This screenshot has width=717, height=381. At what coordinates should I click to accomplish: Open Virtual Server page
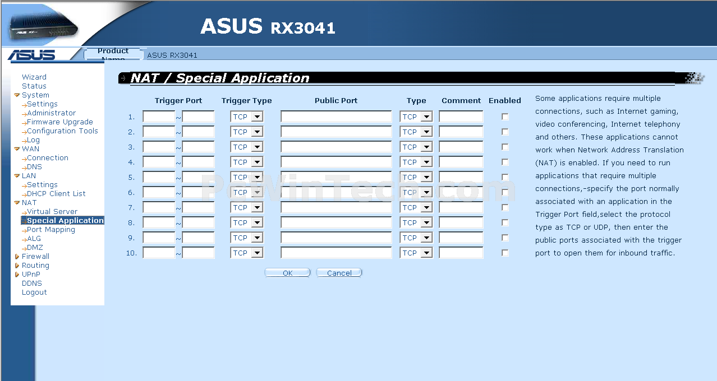coord(52,212)
